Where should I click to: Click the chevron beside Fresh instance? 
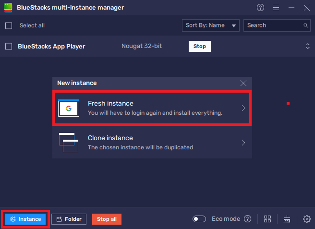point(243,108)
